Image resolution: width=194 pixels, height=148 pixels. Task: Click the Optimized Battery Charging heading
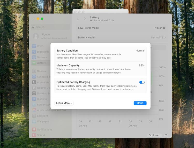(73, 82)
